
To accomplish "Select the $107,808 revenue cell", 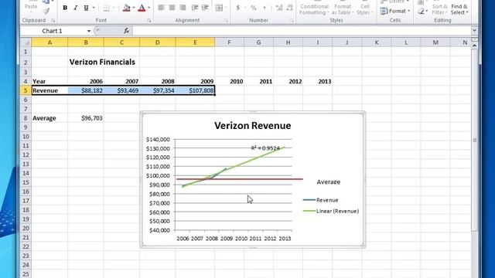I will (195, 90).
